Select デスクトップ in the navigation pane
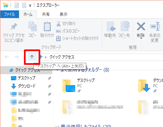The image size is (163, 127). click(x=26, y=78)
